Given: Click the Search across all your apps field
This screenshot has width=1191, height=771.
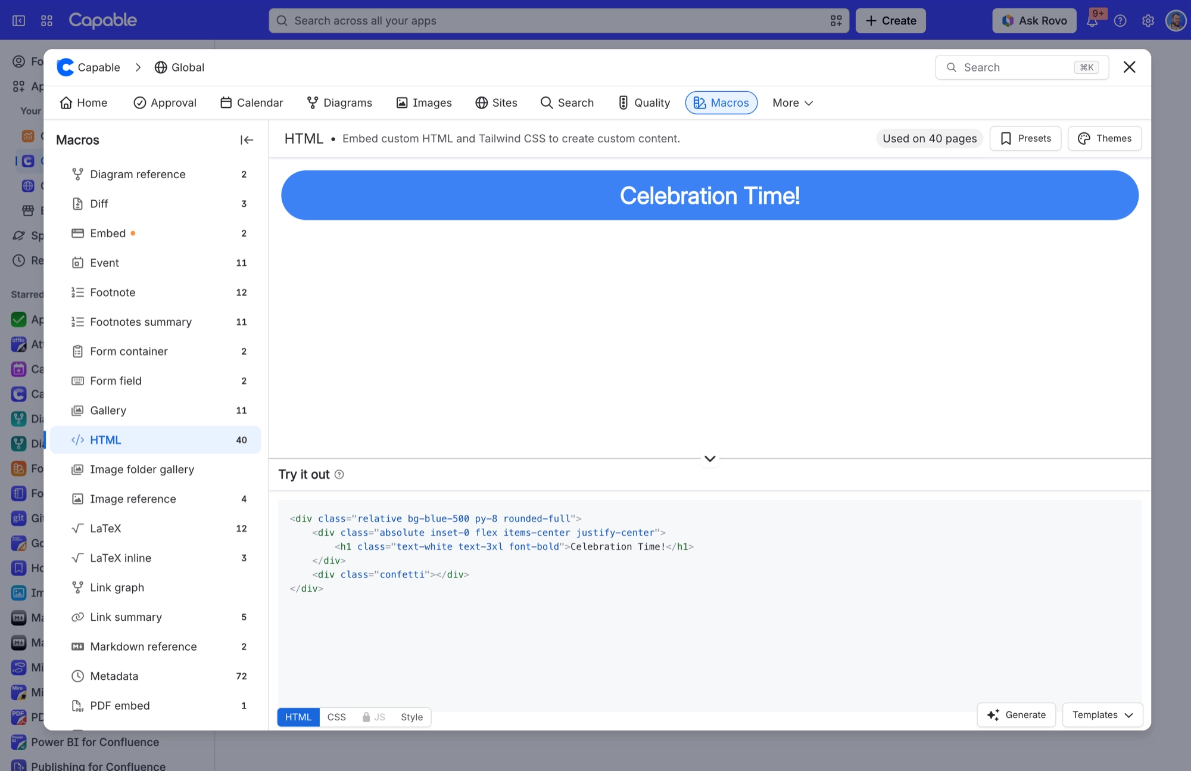Looking at the screenshot, I should [x=559, y=21].
